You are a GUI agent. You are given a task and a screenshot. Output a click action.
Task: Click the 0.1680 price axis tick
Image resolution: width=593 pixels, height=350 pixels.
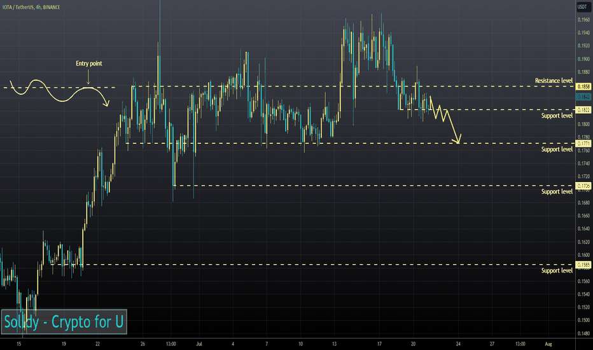coord(583,203)
